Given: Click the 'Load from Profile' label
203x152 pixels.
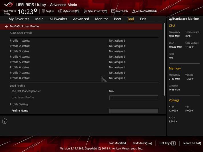Looking at the screenshot, I should tap(23, 98).
